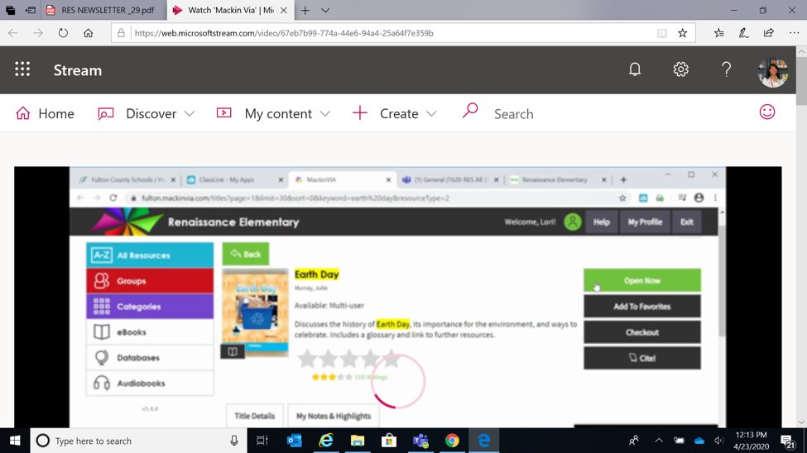Select eBooks in MackinVIA sidebar

pyautogui.click(x=150, y=332)
